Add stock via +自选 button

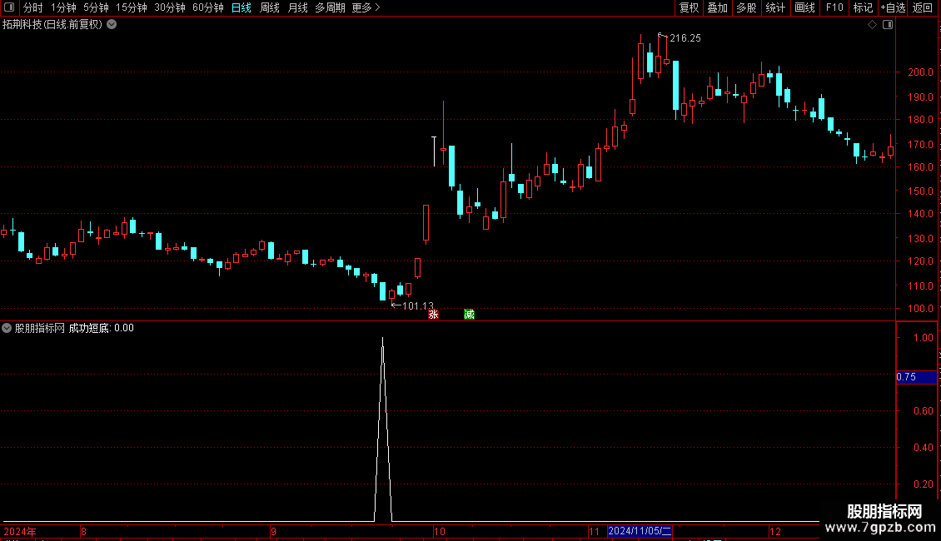coord(893,7)
